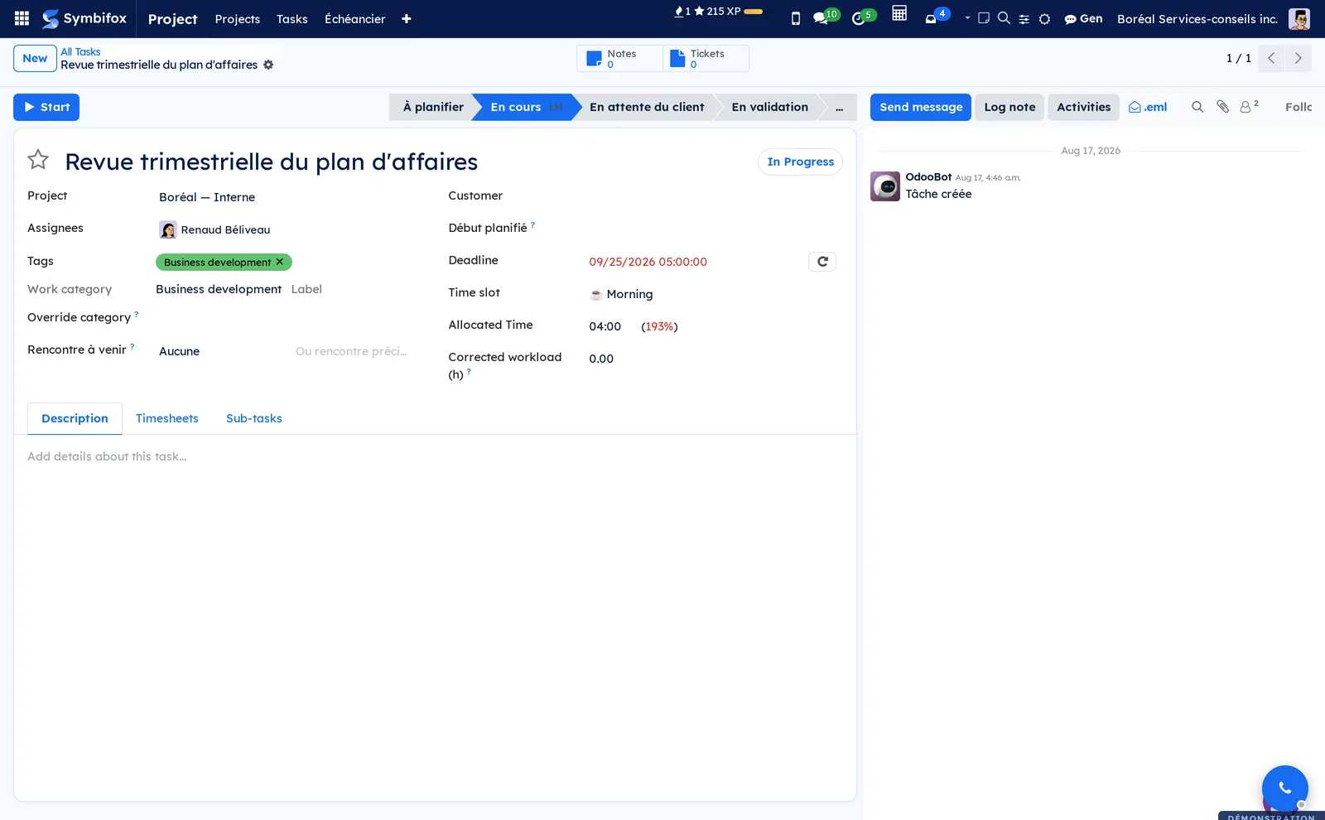Viewport: 1325px width, 820px height.
Task: Open the calculator icon in navbar
Action: click(x=899, y=13)
